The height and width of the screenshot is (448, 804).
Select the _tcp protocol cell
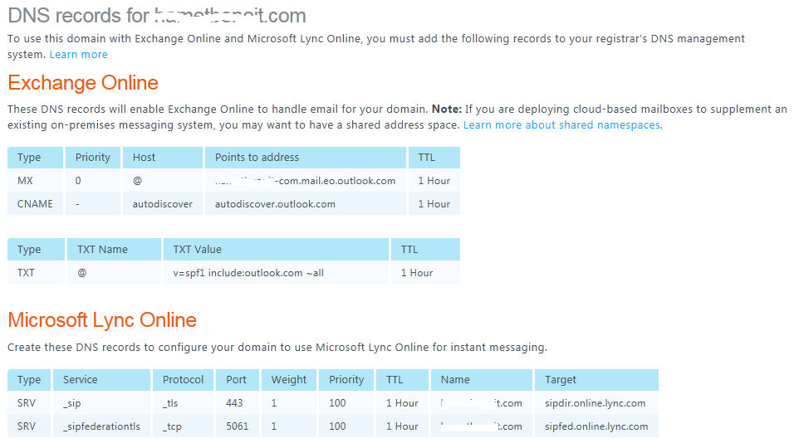(x=172, y=426)
